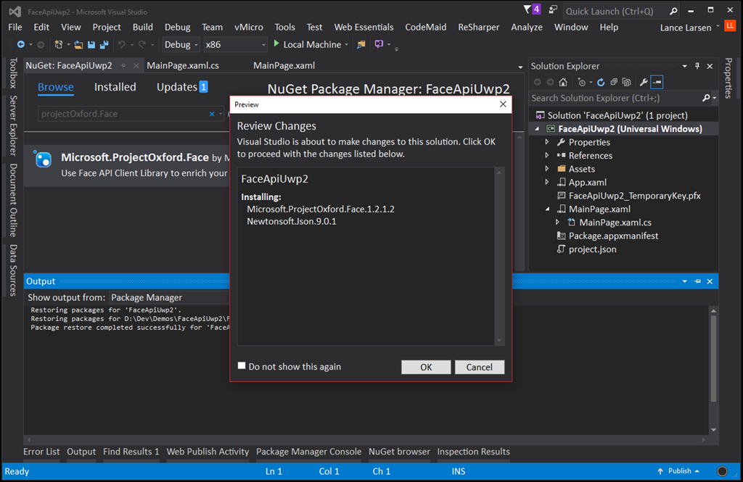The image size is (743, 482).
Task: Click the Pending Changes Filter clock icon
Action: pyautogui.click(x=582, y=83)
